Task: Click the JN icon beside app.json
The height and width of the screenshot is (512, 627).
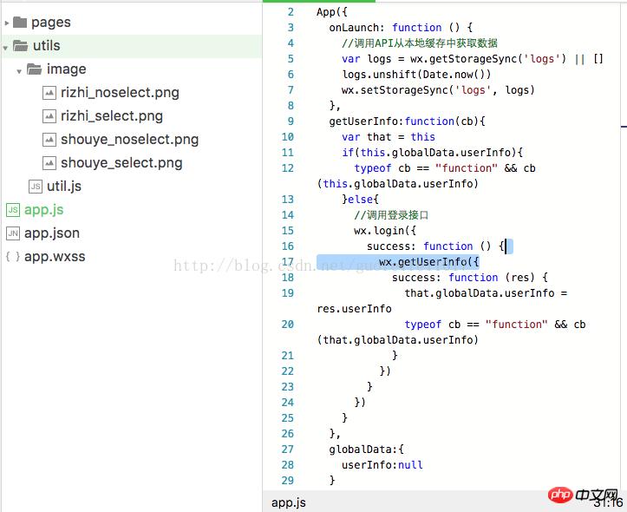Action: (x=13, y=233)
